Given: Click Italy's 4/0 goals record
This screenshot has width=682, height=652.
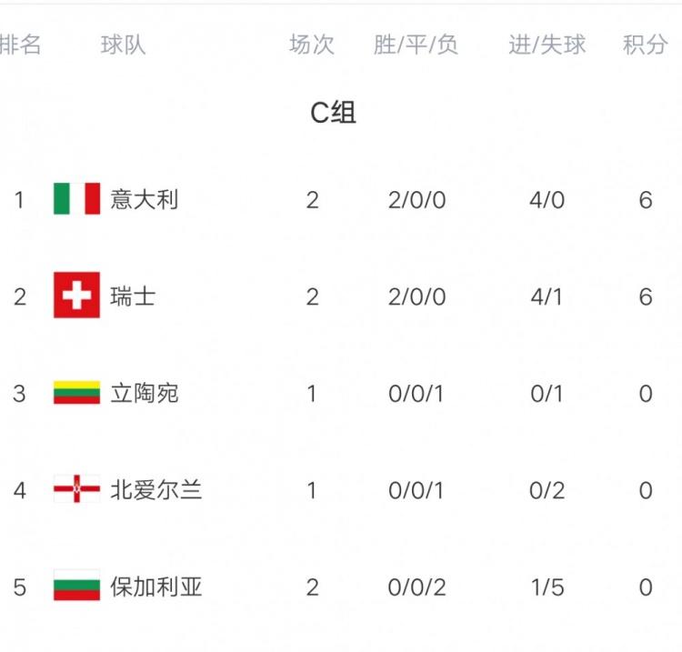Looking at the screenshot, I should pos(547,199).
